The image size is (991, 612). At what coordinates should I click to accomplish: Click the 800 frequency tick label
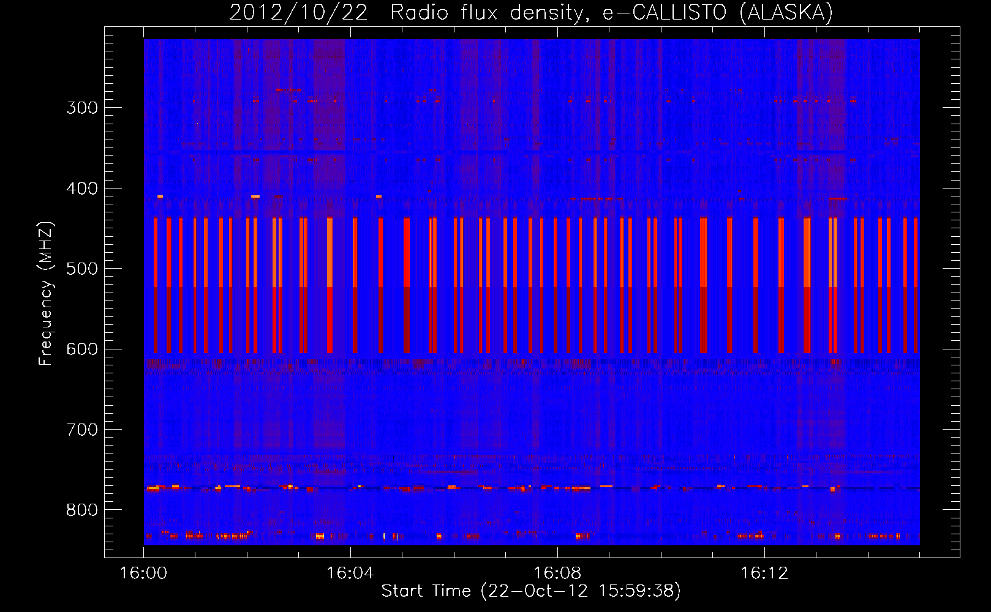(82, 510)
